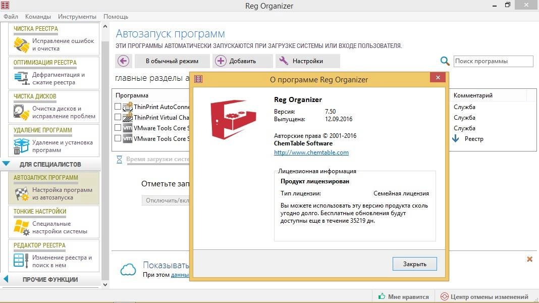Click Мне нравится status bar label
Screen dimensions: 539x303
[x=408, y=296]
